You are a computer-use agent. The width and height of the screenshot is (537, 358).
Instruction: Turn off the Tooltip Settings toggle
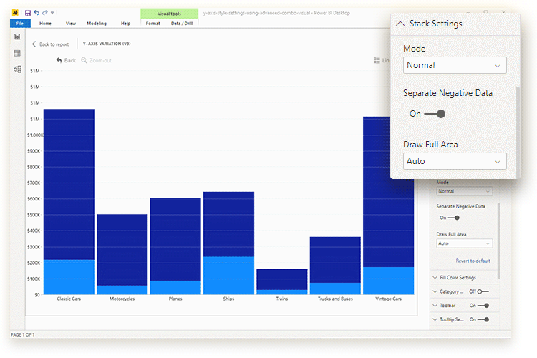point(483,319)
